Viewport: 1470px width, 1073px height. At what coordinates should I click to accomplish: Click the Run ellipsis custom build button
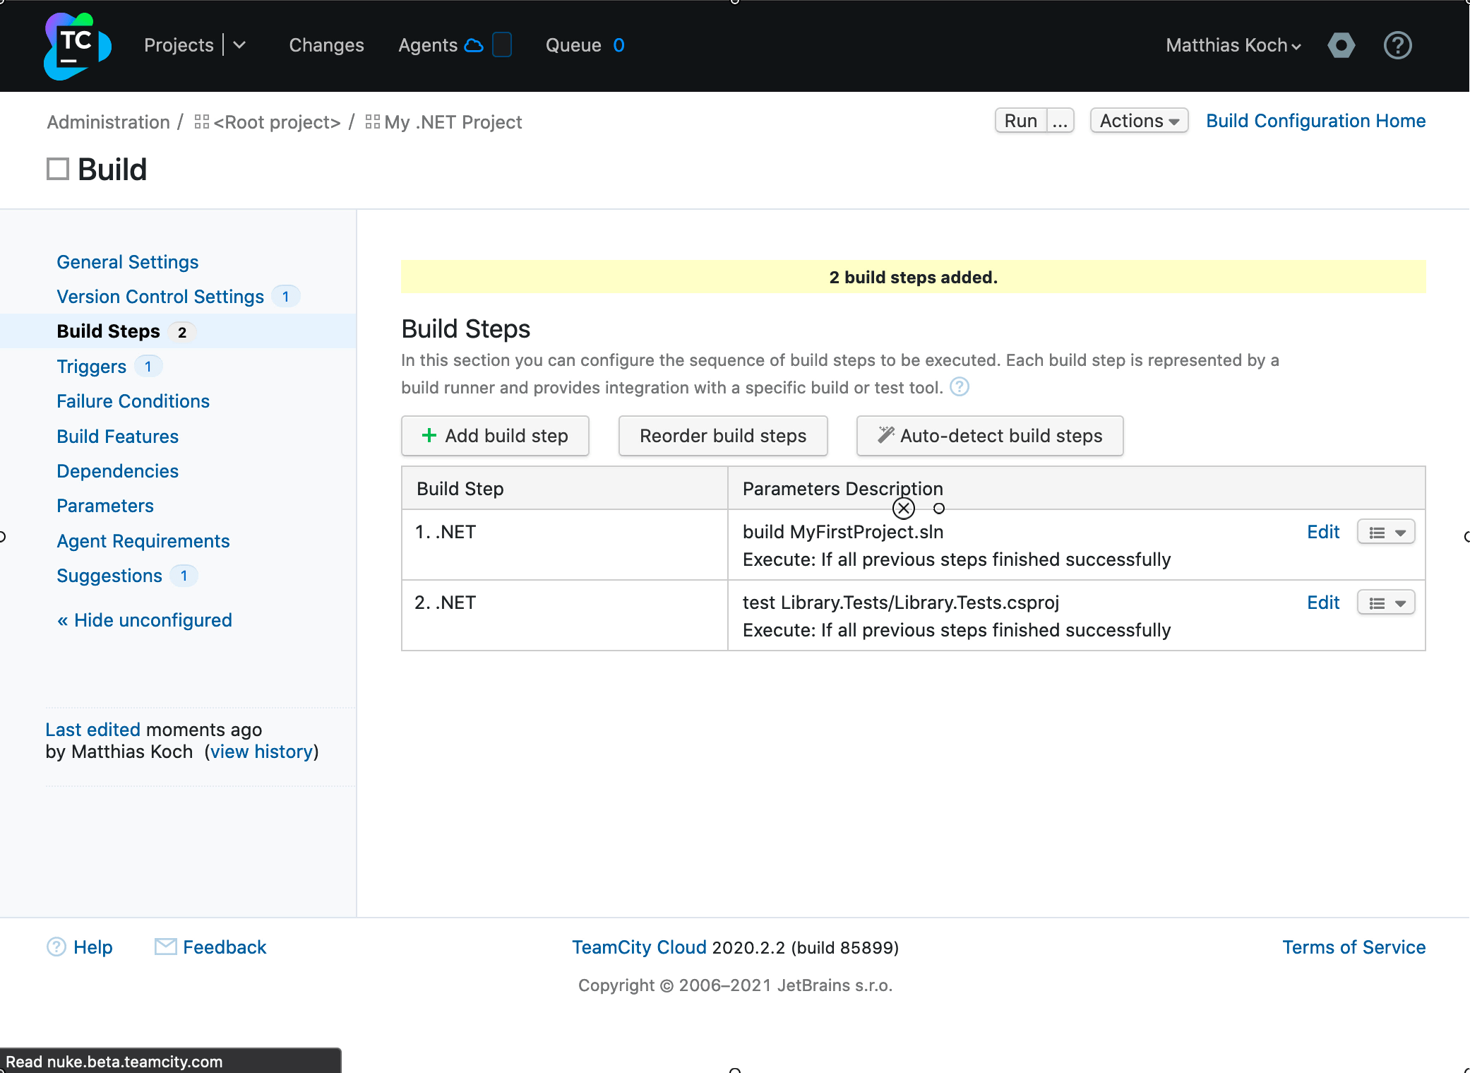(x=1060, y=121)
